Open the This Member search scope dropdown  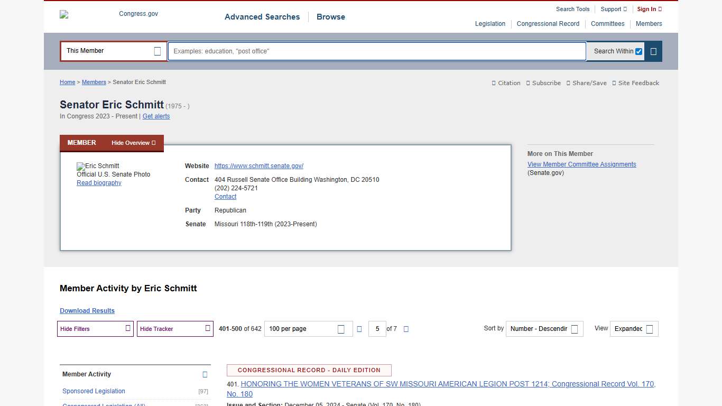113,51
